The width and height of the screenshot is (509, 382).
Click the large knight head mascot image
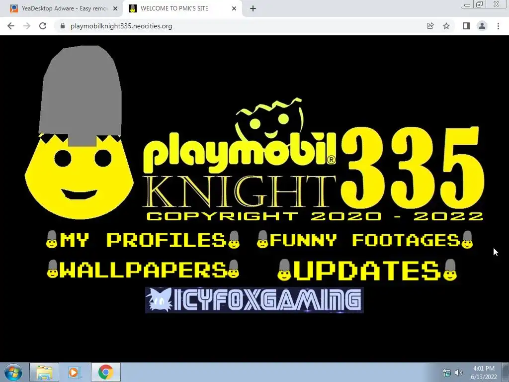79,132
